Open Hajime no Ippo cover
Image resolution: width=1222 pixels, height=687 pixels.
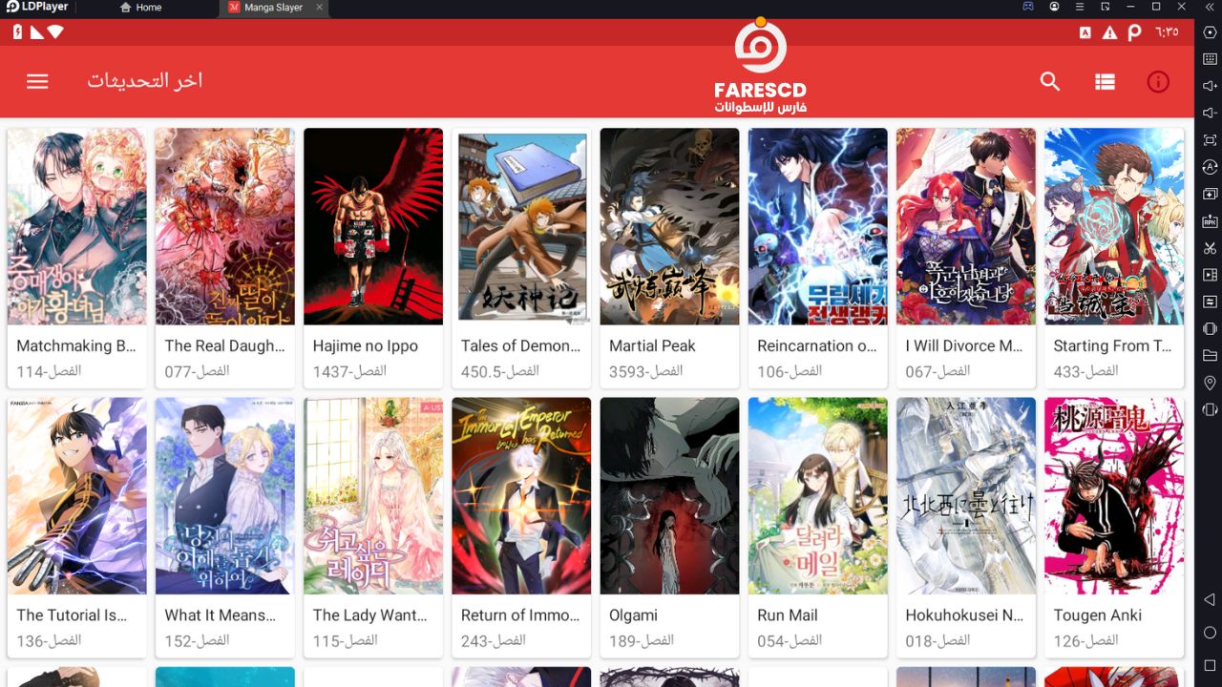click(x=373, y=226)
